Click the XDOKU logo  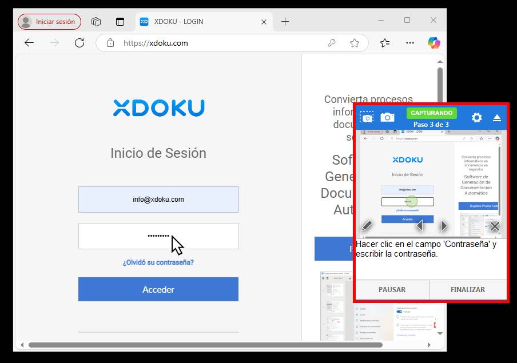pos(158,108)
